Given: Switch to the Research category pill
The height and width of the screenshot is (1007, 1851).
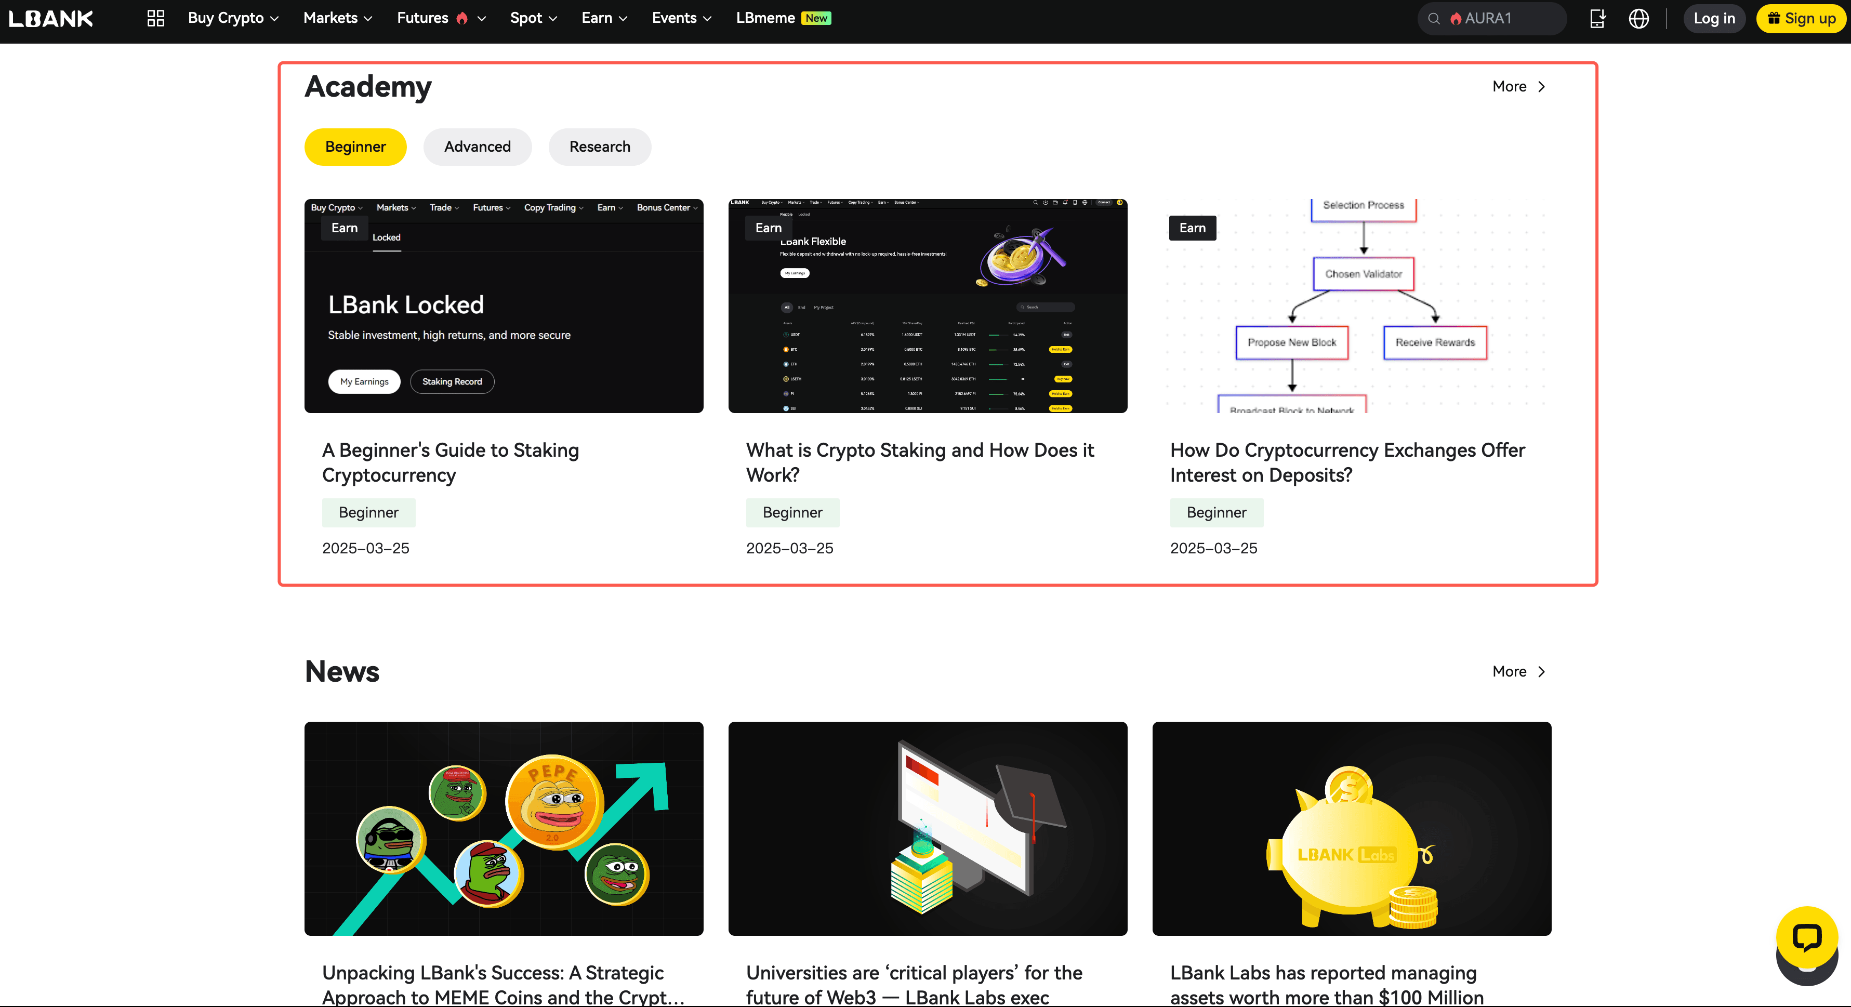Looking at the screenshot, I should pos(599,147).
